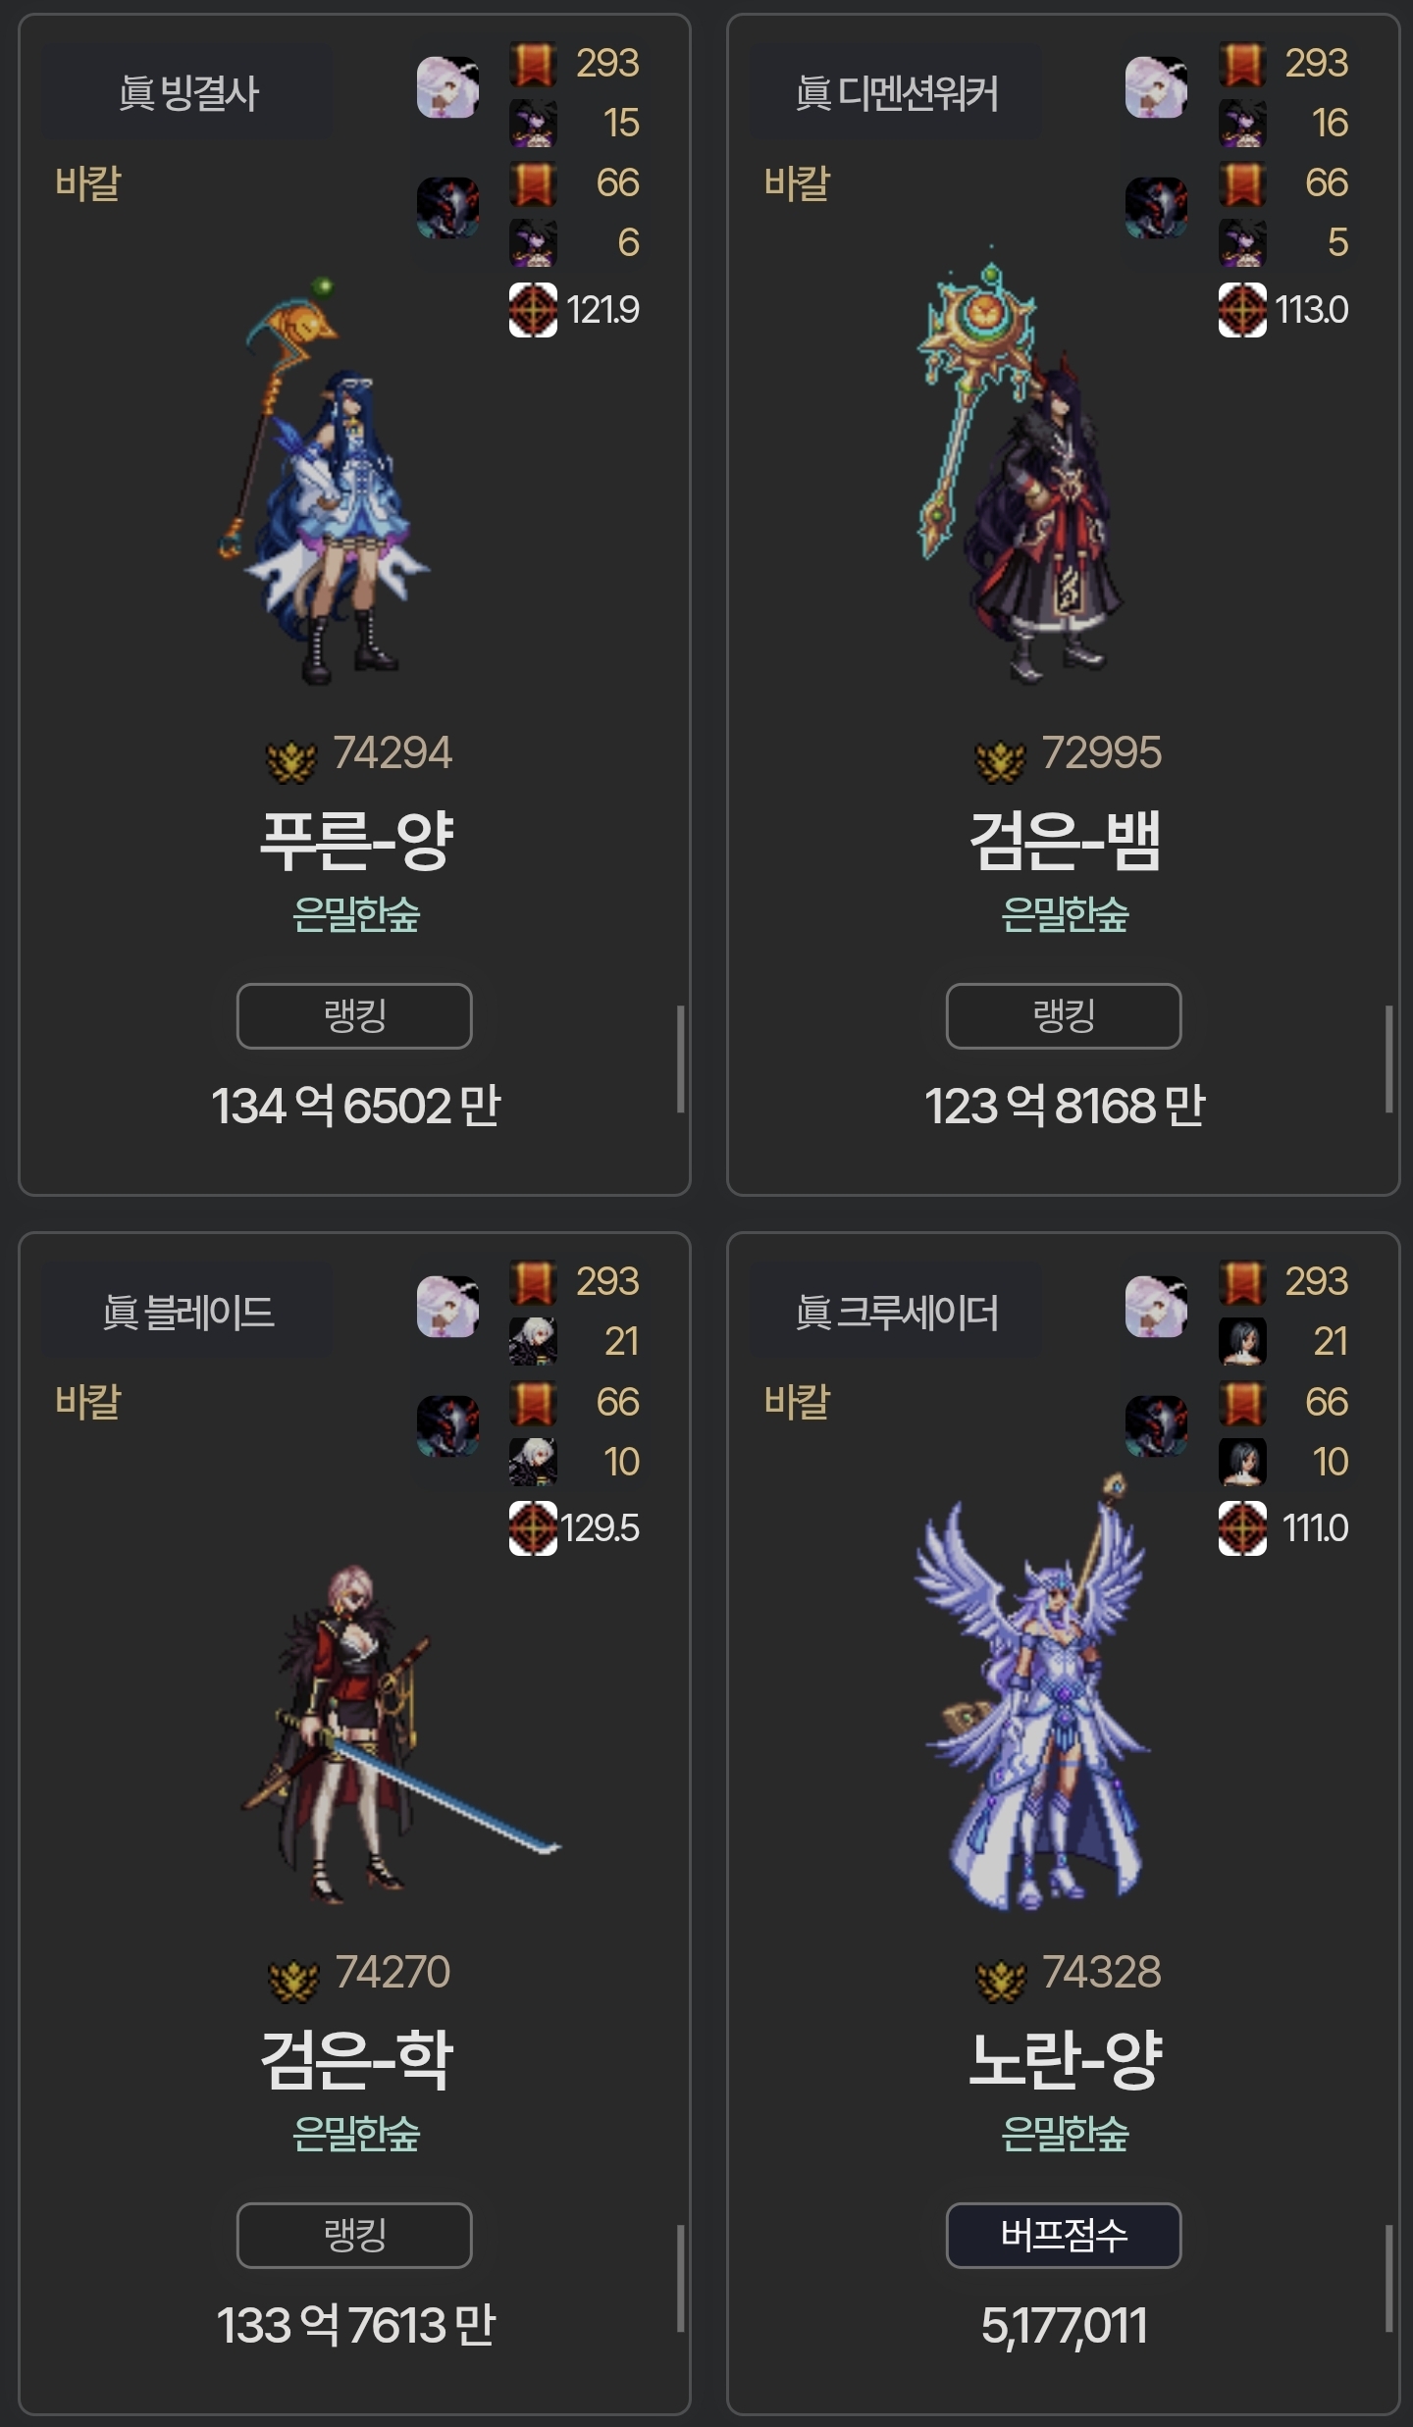Click the crosshair icon beside 113.0
The height and width of the screenshot is (2427, 1413).
point(1242,310)
